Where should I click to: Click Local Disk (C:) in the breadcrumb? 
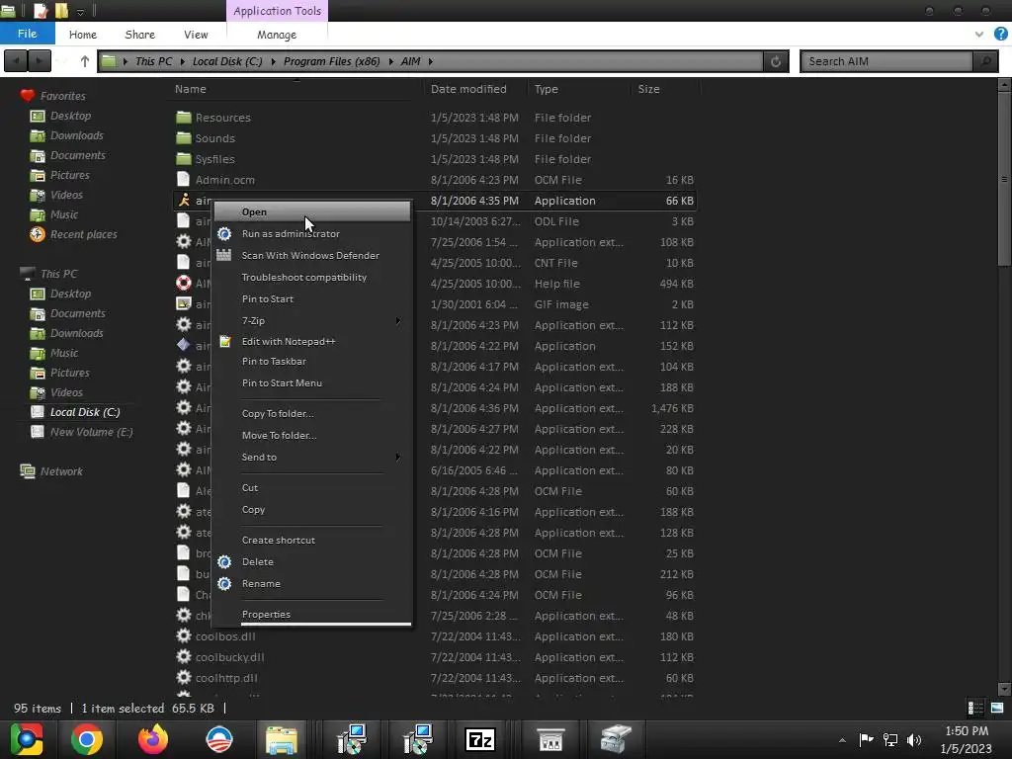(227, 61)
